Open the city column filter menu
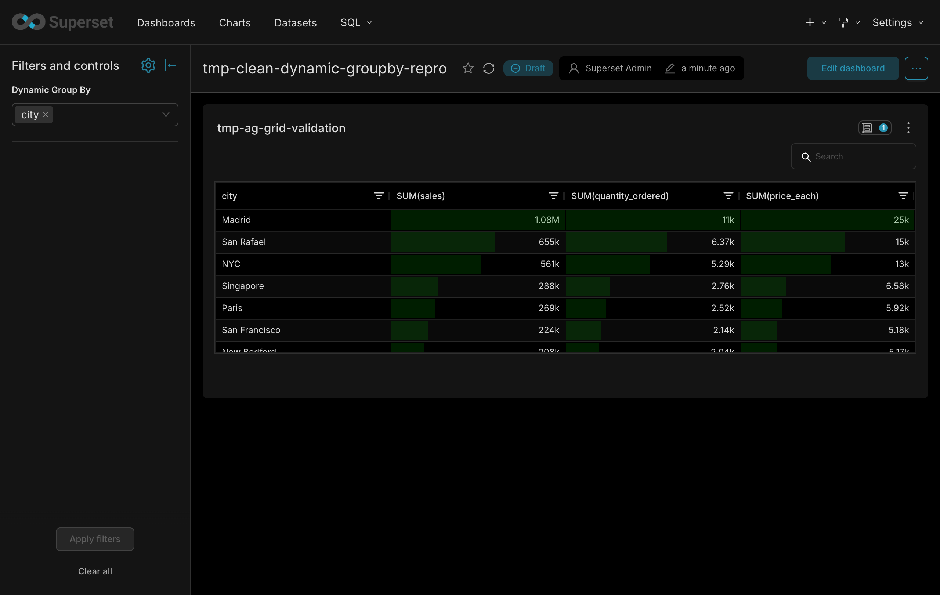The width and height of the screenshot is (940, 595). [x=378, y=196]
